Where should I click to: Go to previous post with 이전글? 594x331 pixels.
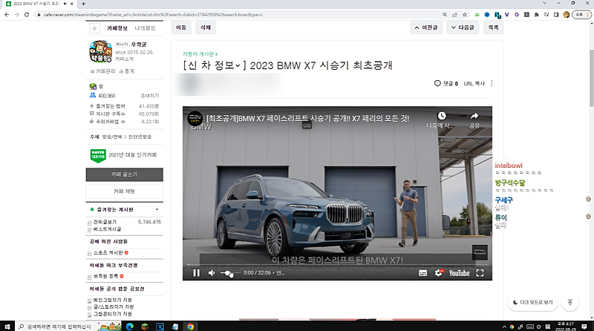426,27
